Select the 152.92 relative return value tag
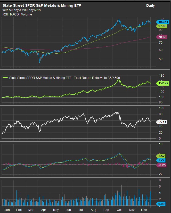171x213 pixels. [162, 83]
